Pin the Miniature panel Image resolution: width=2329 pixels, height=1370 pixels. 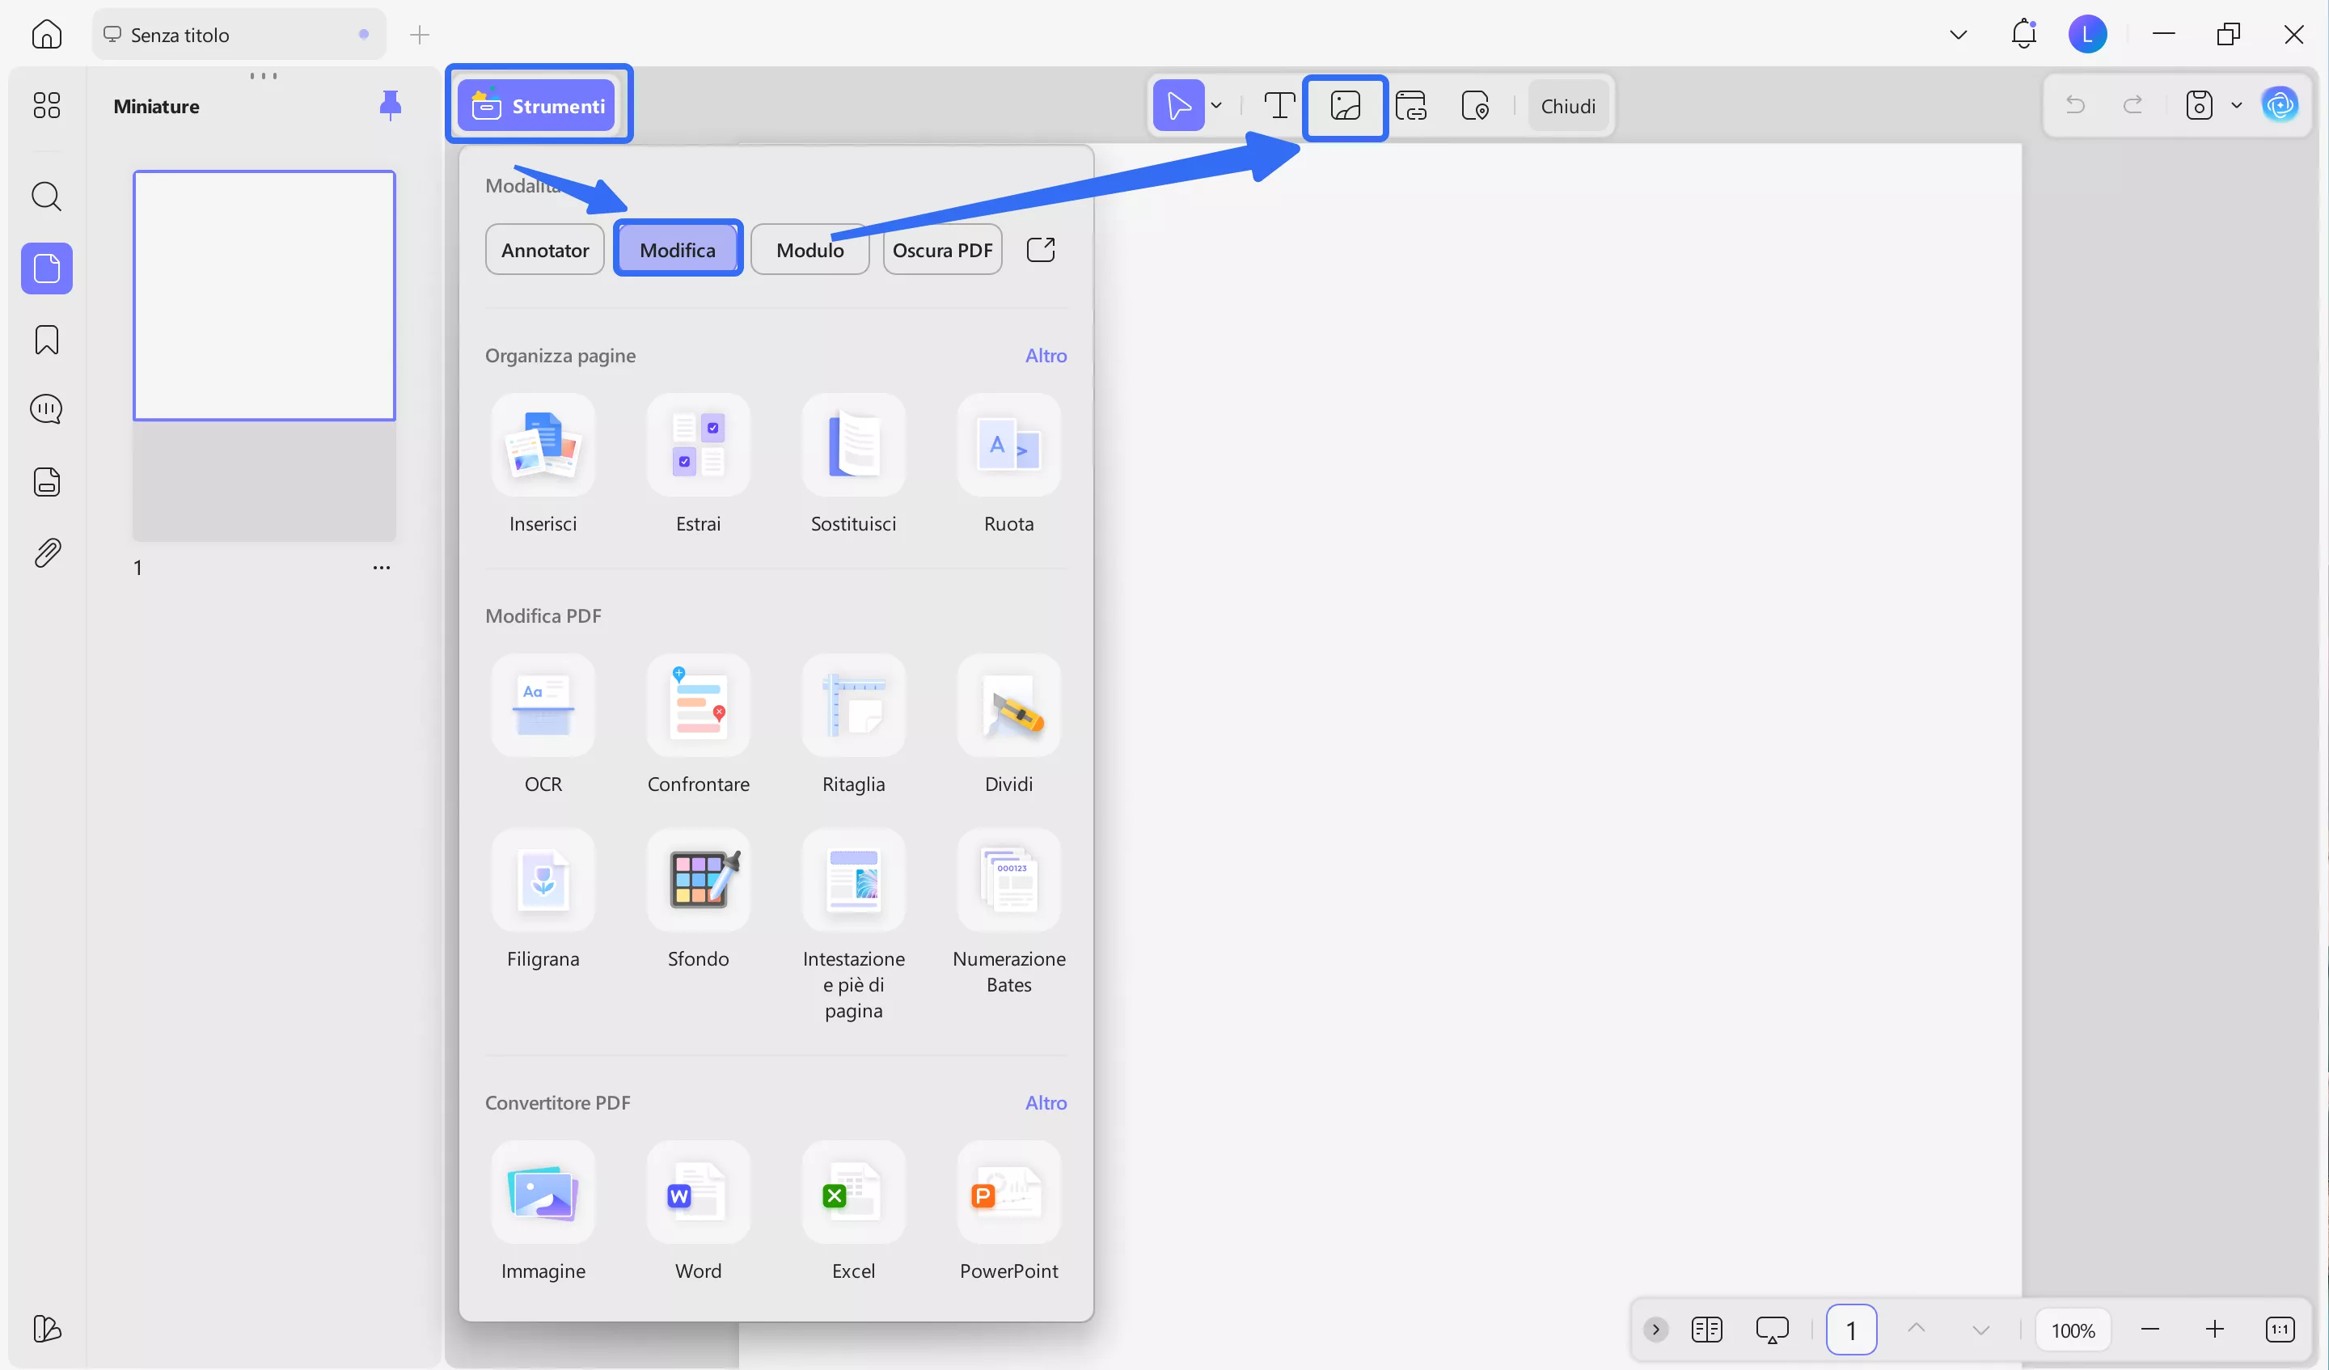click(391, 105)
